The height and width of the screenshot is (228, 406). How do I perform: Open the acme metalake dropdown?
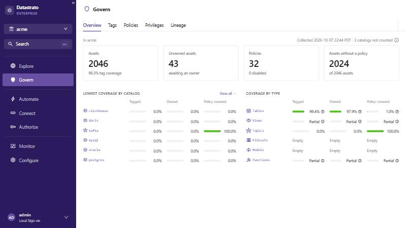38,29
